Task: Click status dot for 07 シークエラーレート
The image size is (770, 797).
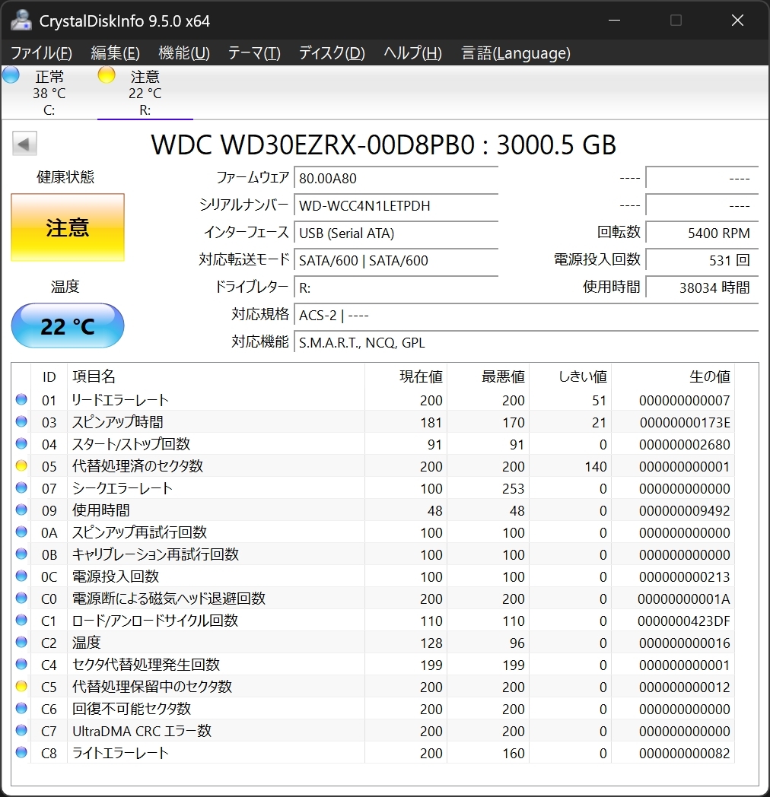Action: (21, 487)
